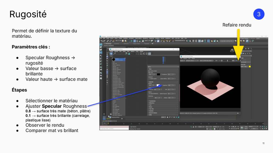Select the pointer tool in Slate Material Editor
The height and width of the screenshot is (153, 273).
click(111, 54)
